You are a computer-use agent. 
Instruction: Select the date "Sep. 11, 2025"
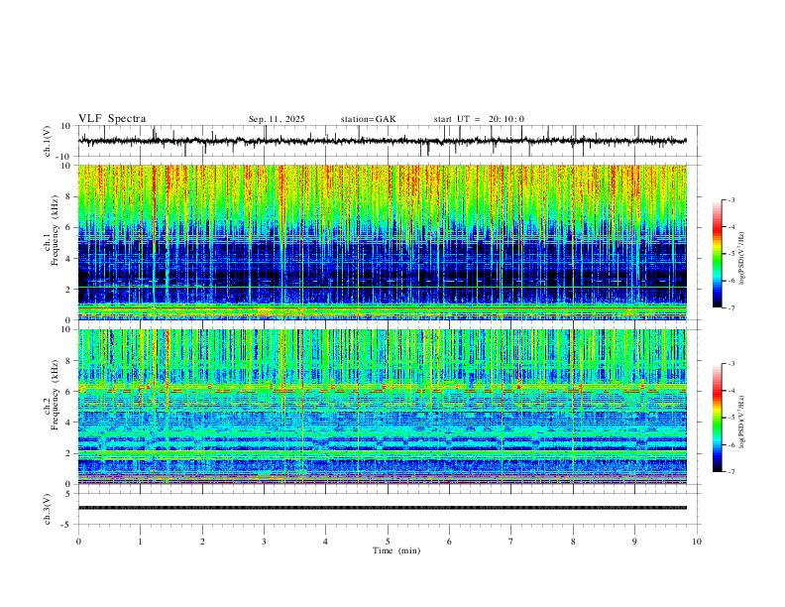click(x=277, y=119)
